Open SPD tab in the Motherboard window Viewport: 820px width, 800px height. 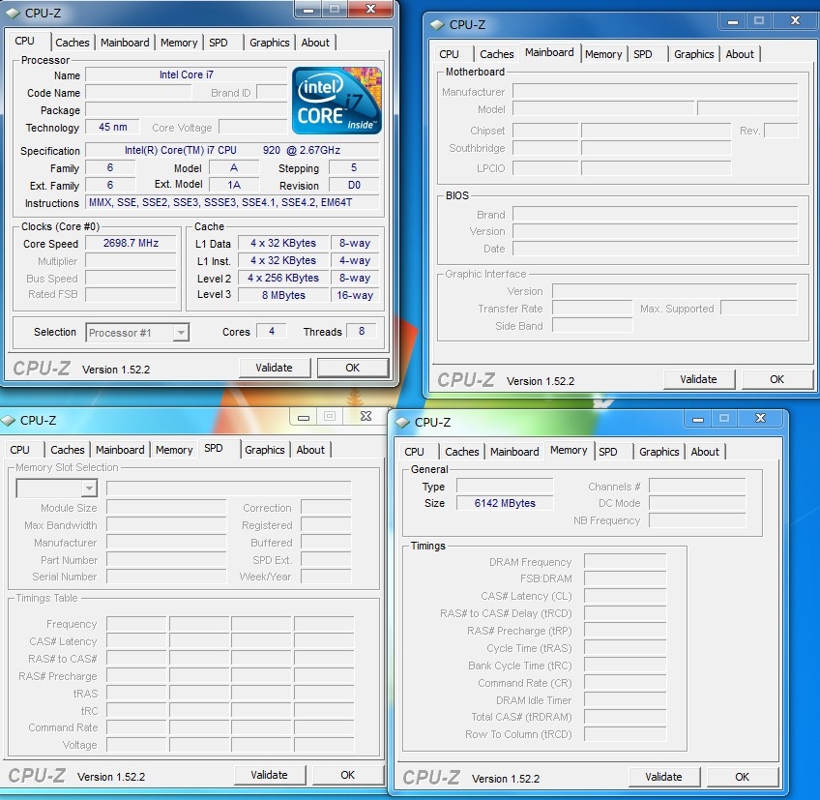click(x=643, y=54)
